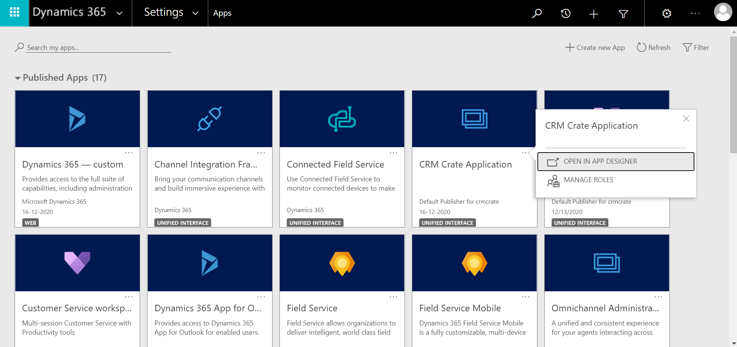737x347 pixels.
Task: Click the ellipsis icon in the top navigation
Action: 695,13
